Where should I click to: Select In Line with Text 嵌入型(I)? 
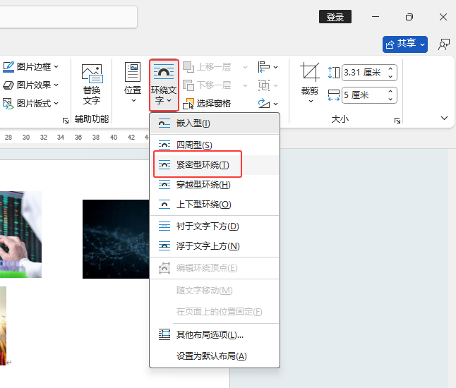coord(215,123)
